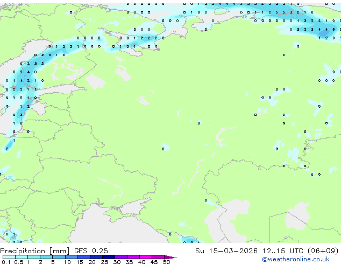
Task: Click the '0.1' legend scale value
Action: tap(6, 262)
